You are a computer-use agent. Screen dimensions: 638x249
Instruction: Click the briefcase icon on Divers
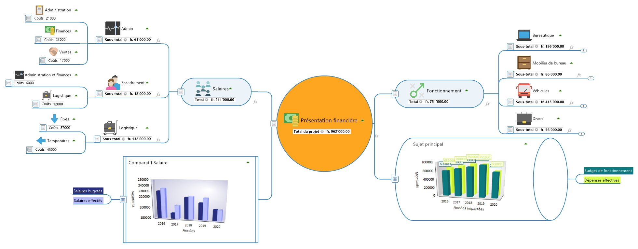(524, 118)
